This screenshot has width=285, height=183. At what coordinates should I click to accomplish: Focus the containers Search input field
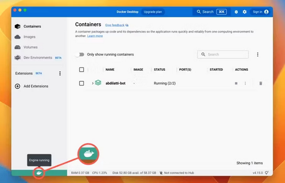click(223, 54)
